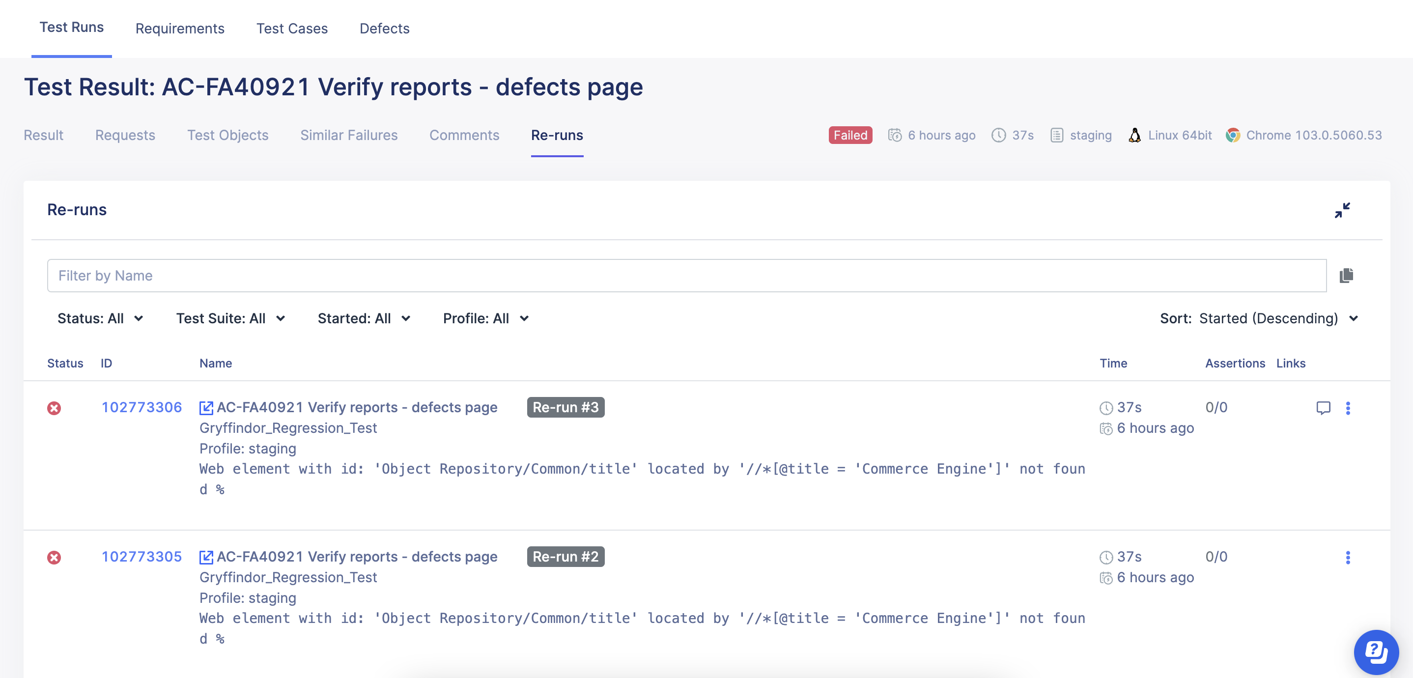Image resolution: width=1413 pixels, height=678 pixels.
Task: Open the help chat bubble icon
Action: [1376, 652]
